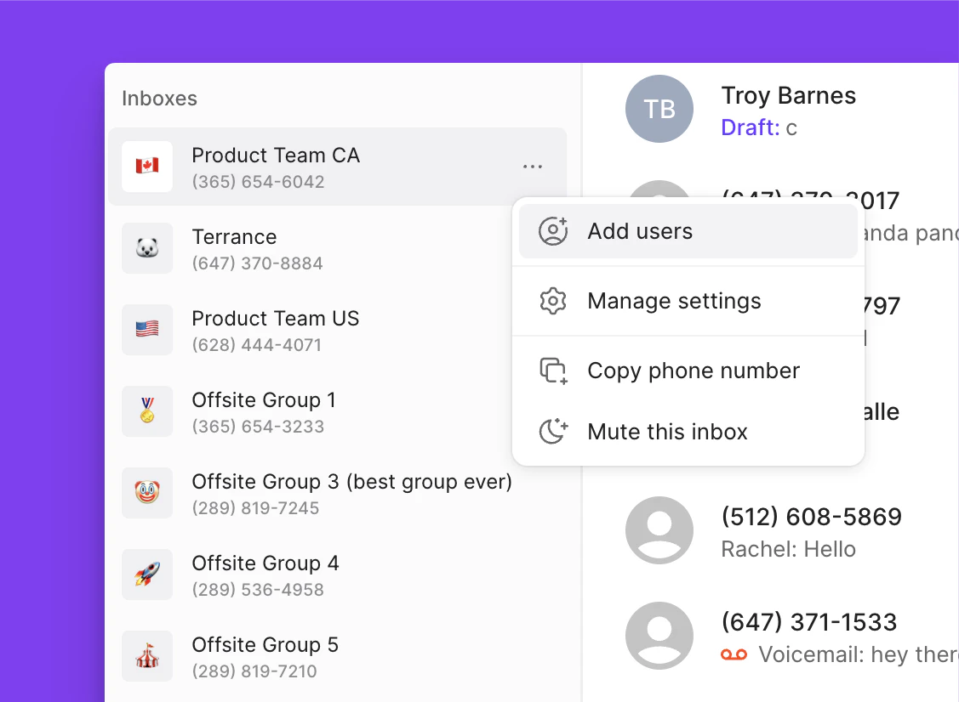Screen dimensions: 959x702
Task: Click the TB avatar for Troy Barnes
Action: (x=659, y=108)
